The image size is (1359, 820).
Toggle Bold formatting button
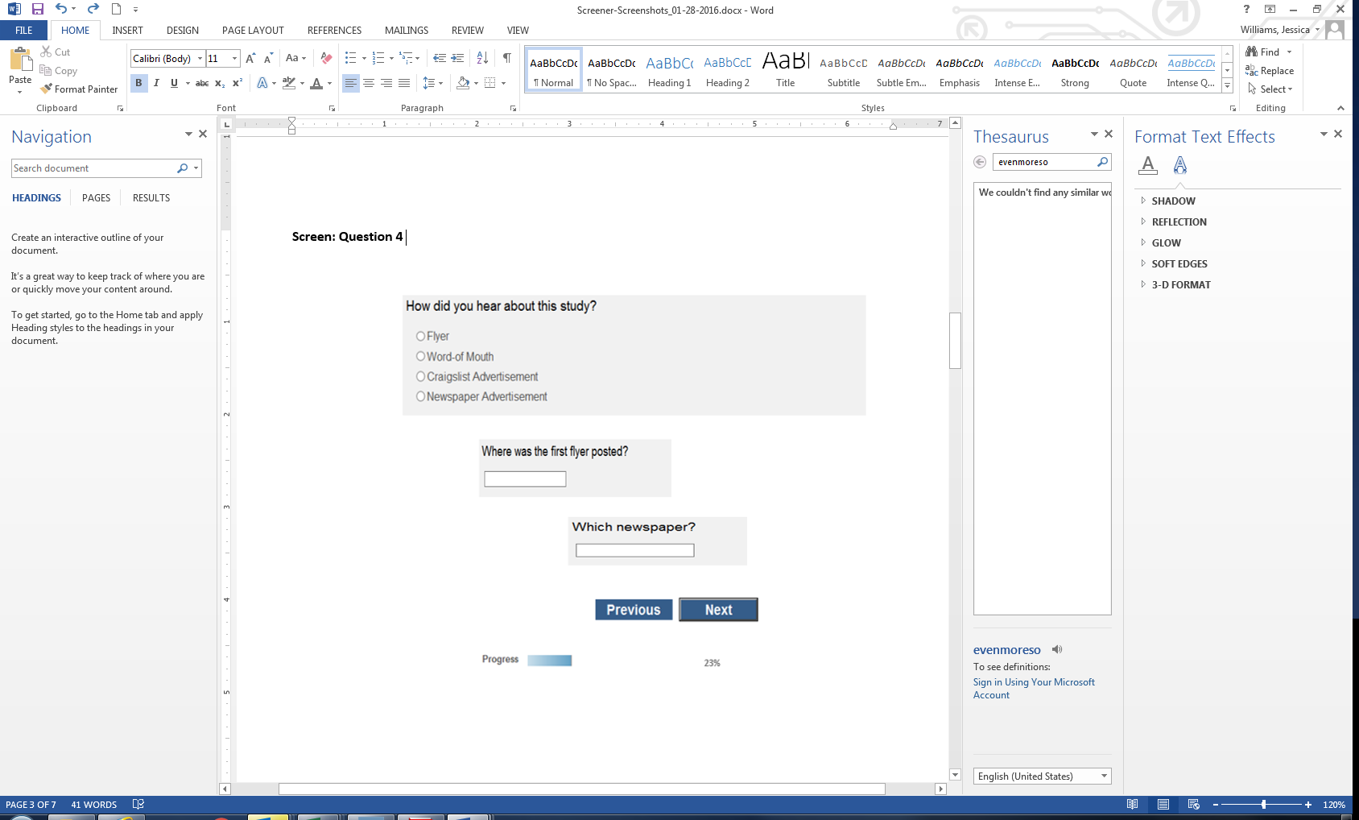click(138, 83)
